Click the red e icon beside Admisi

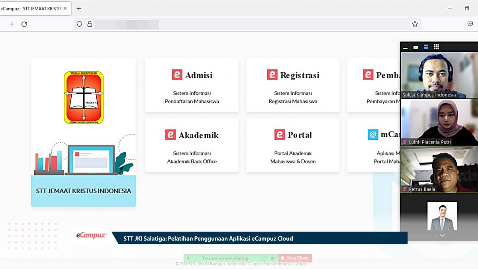pyautogui.click(x=177, y=75)
